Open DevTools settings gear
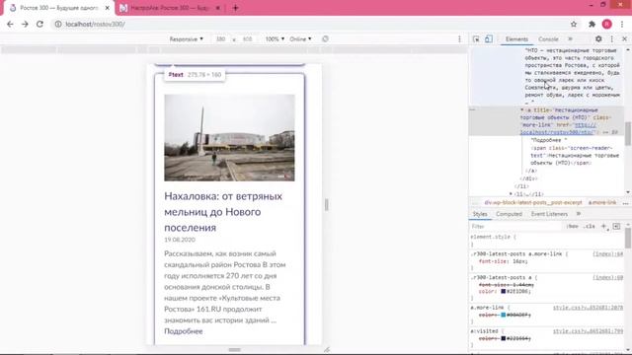632x355 pixels. click(598, 39)
